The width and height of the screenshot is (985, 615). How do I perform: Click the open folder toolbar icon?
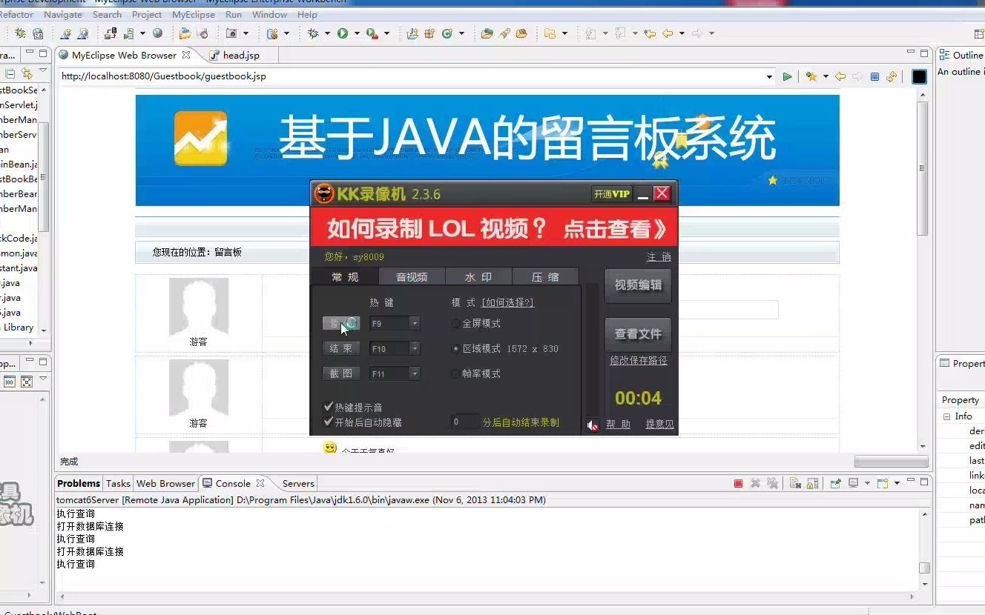pyautogui.click(x=185, y=33)
